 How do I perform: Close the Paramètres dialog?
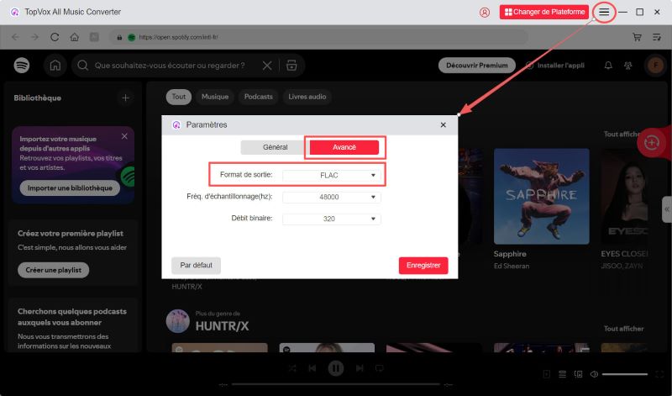coord(443,124)
